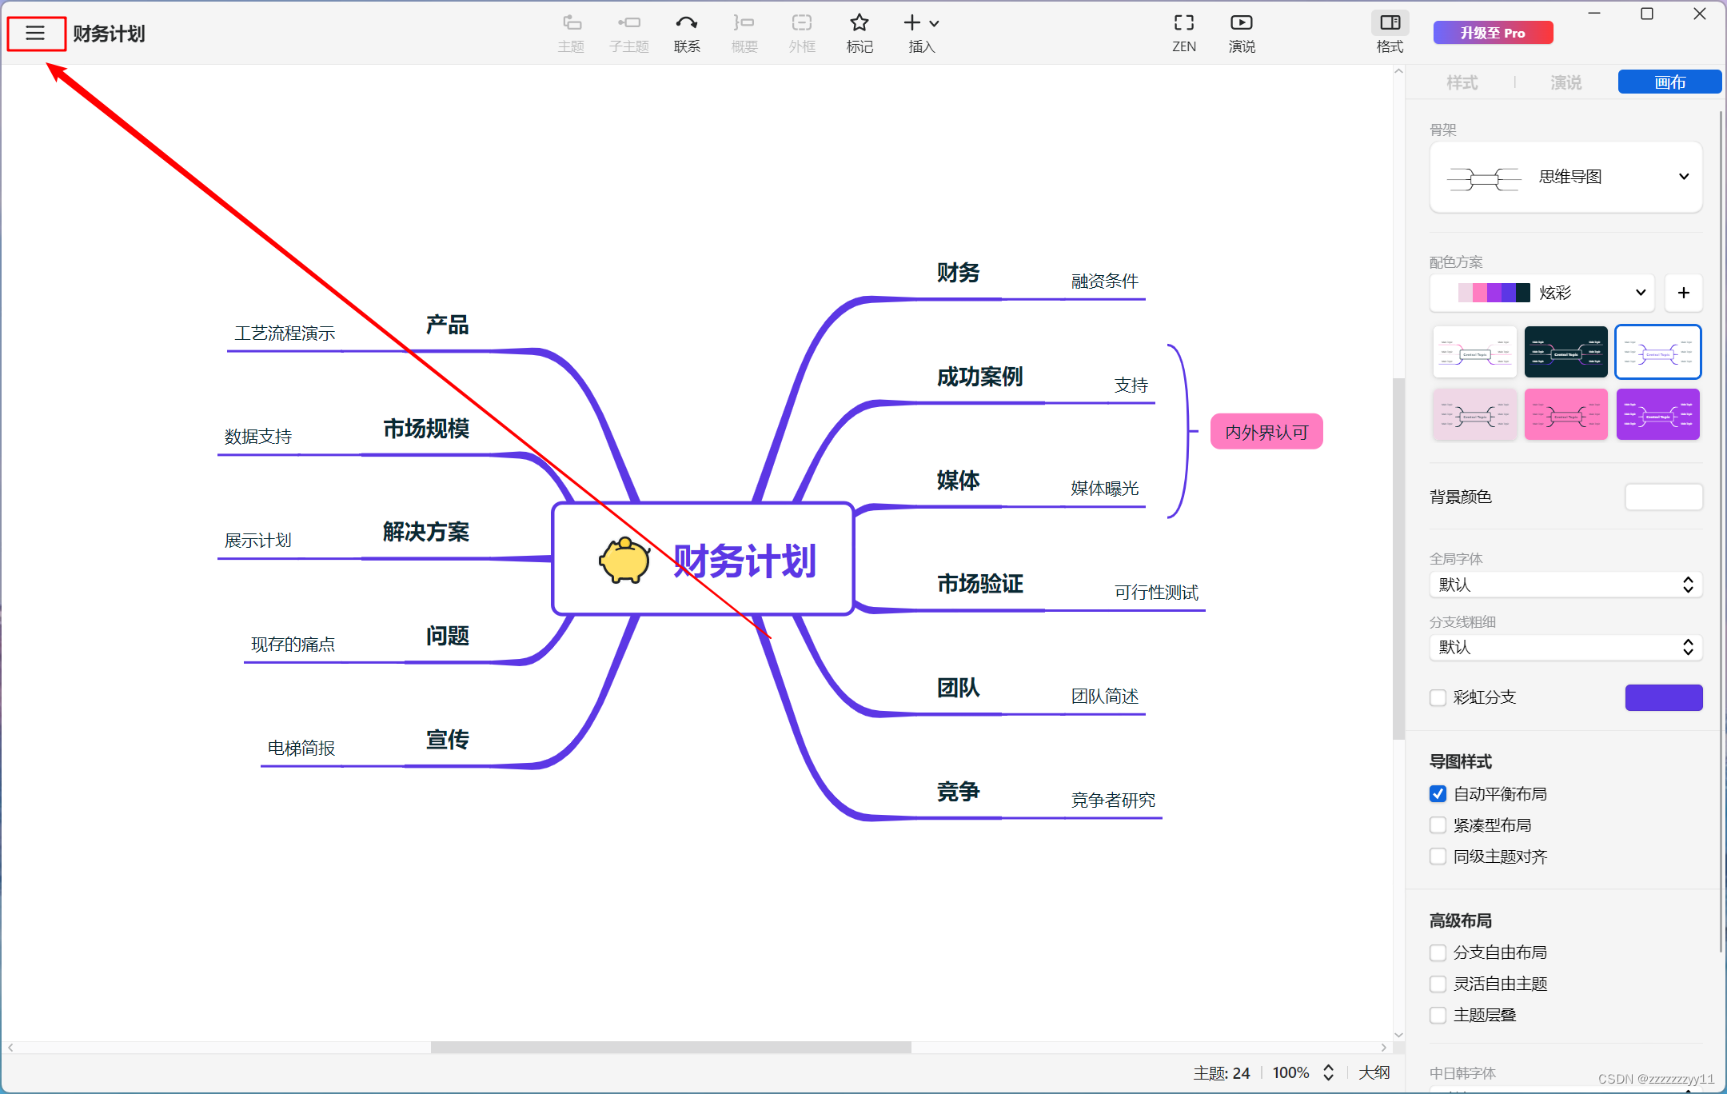The height and width of the screenshot is (1094, 1727).
Task: Enable 彩虹分支 checkbox
Action: [1438, 697]
